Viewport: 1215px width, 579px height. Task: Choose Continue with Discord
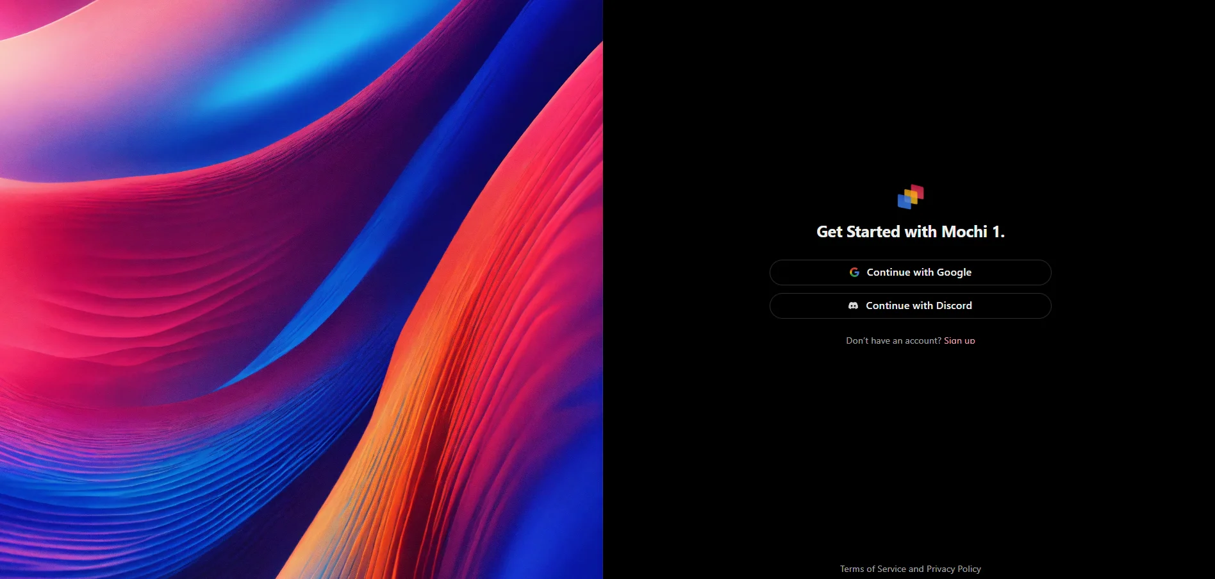pos(910,306)
